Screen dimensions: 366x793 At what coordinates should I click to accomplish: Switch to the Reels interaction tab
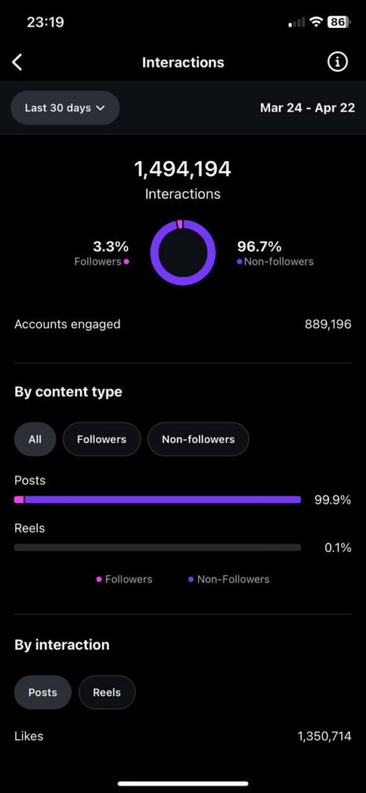[108, 692]
